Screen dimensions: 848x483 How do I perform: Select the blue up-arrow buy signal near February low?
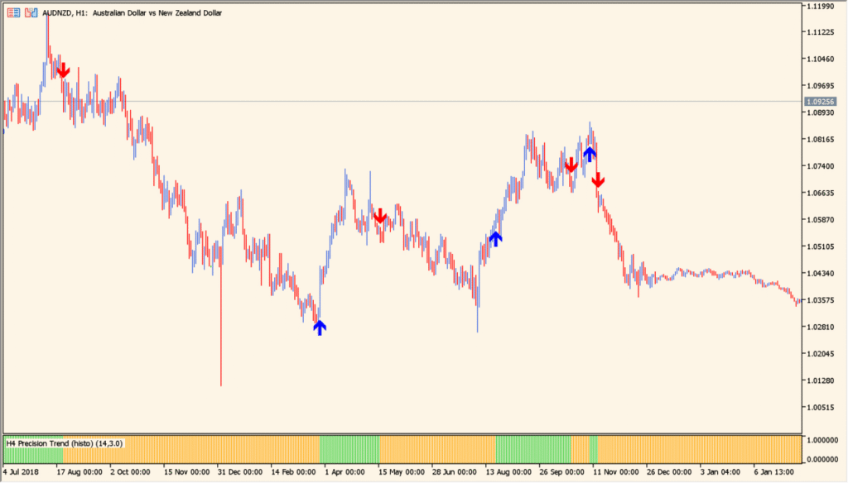pyautogui.click(x=320, y=328)
